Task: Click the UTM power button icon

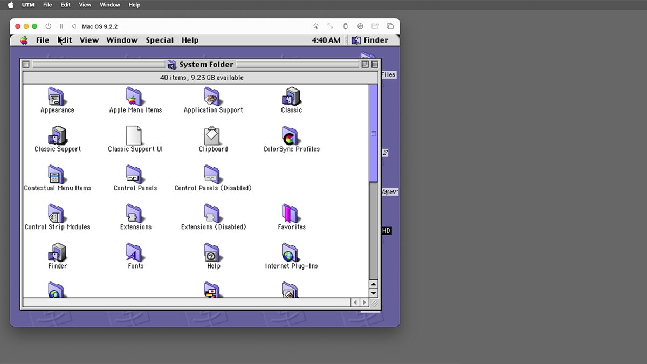Action: 49,26
